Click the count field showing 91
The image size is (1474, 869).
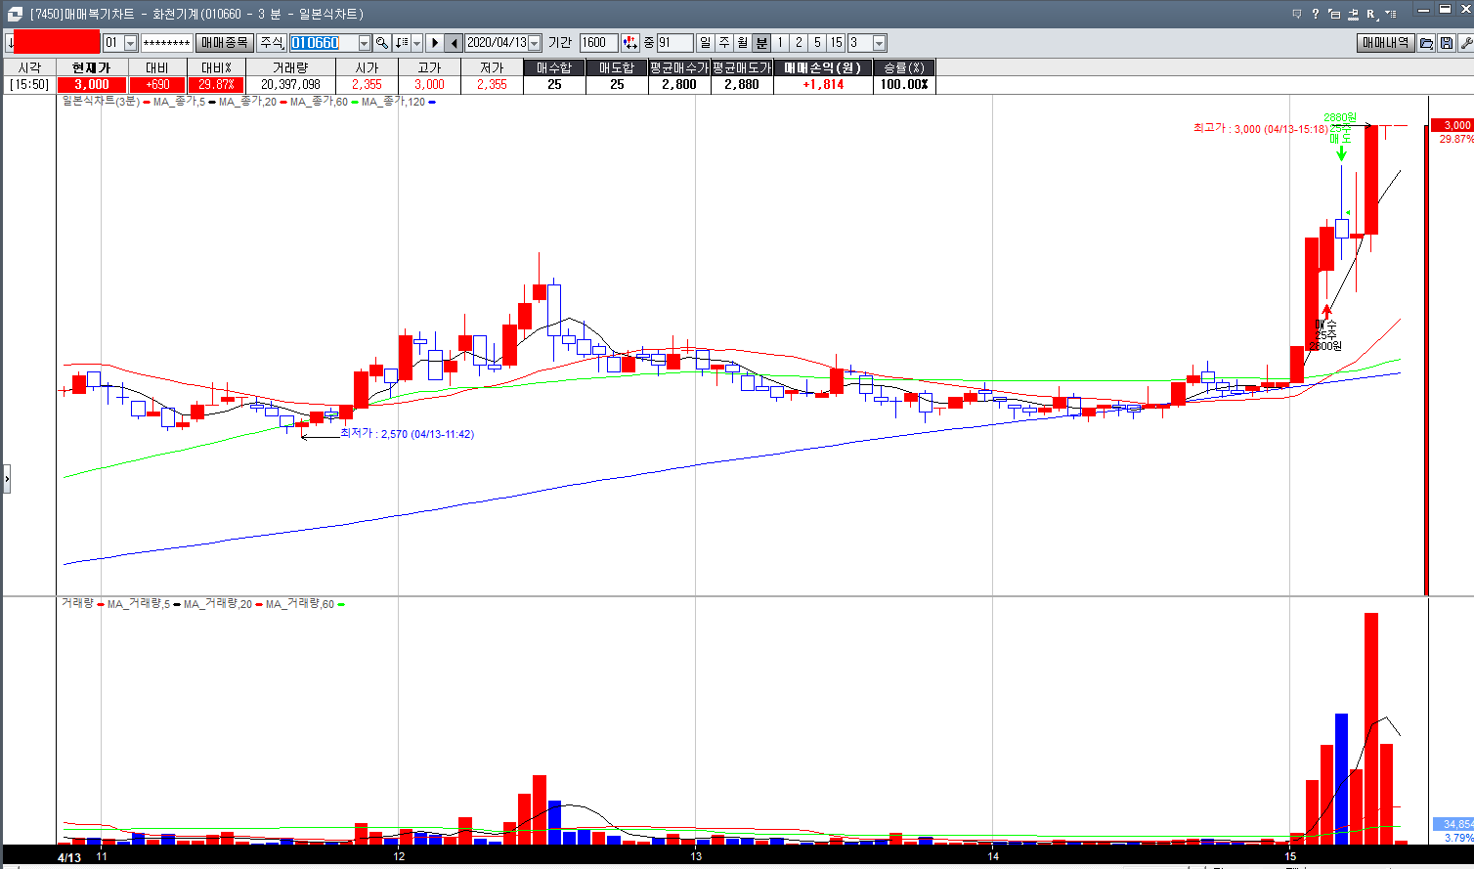(x=674, y=43)
